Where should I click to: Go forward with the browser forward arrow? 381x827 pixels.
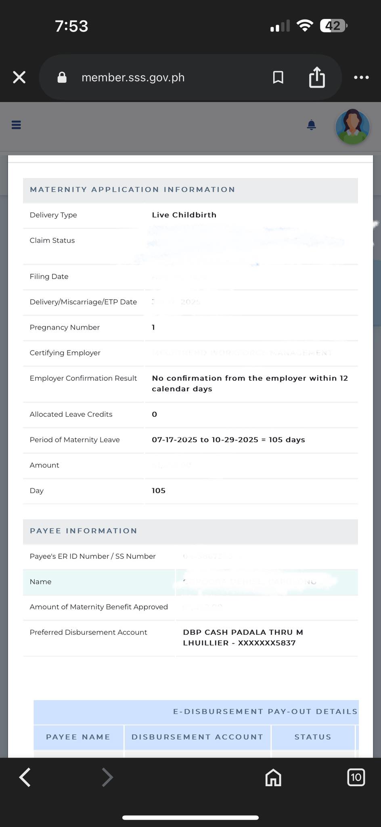pyautogui.click(x=107, y=777)
